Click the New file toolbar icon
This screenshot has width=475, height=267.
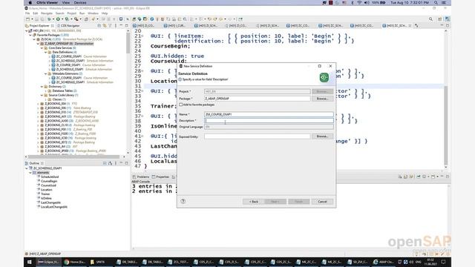point(28,19)
